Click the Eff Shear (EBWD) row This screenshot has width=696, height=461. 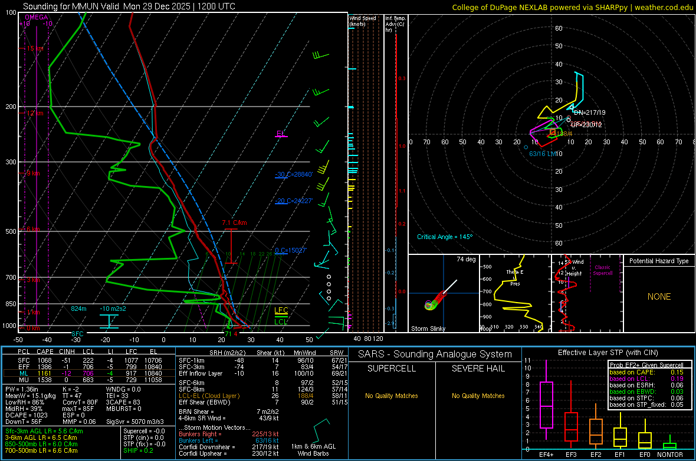(x=263, y=402)
